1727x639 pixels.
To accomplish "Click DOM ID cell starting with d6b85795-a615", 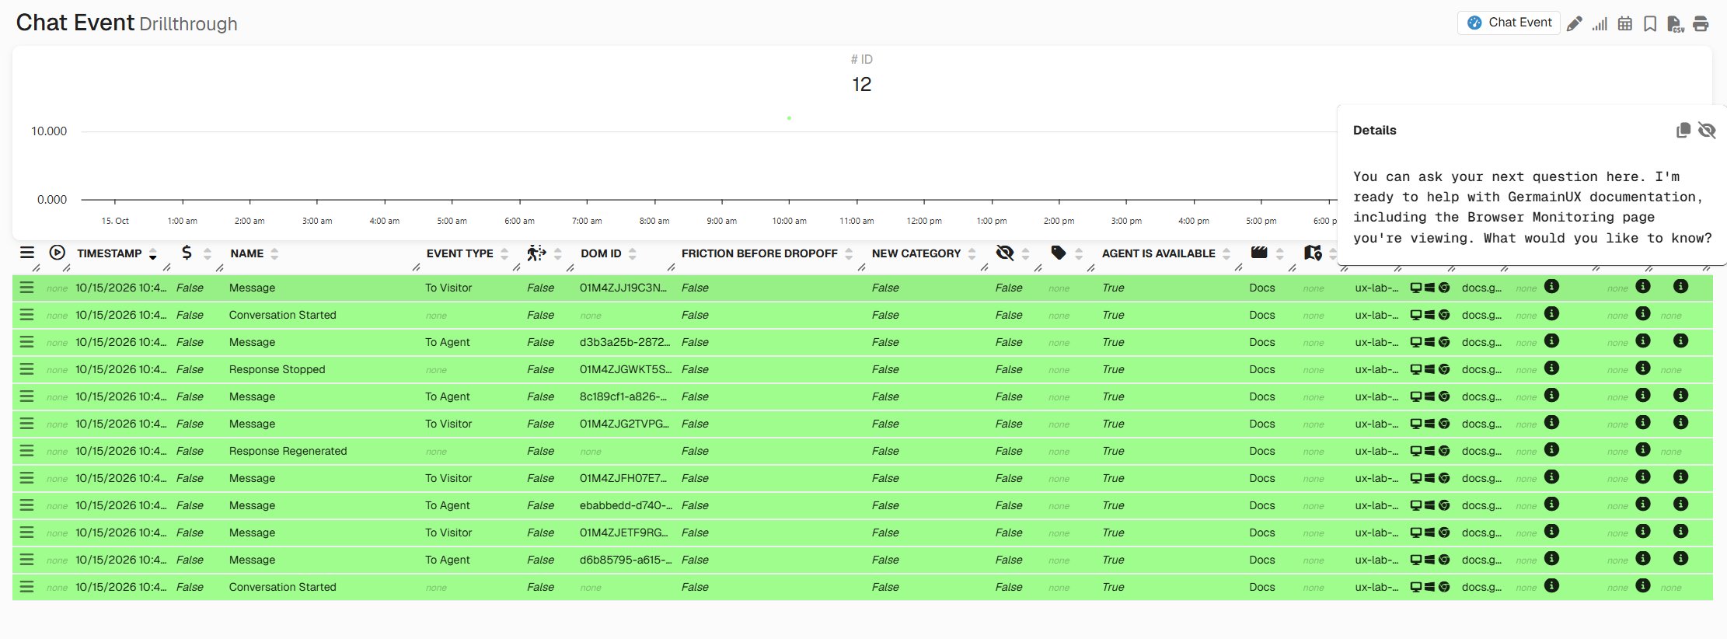I will [x=626, y=560].
